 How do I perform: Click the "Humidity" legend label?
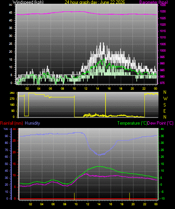pyautogui.click(x=32, y=123)
